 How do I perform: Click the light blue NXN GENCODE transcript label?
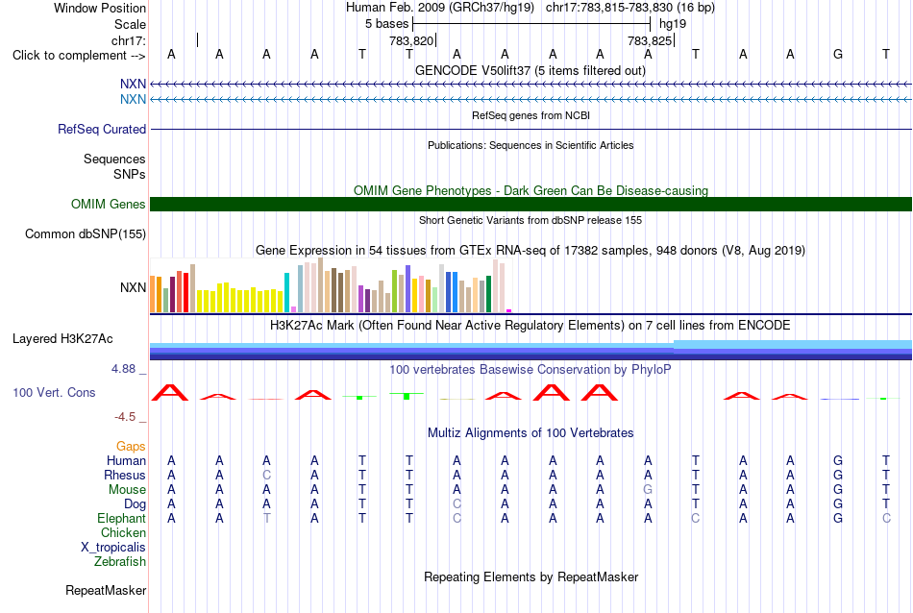[x=133, y=100]
